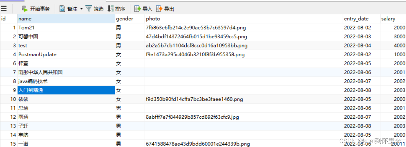Click the name cell 思涵

66,108
